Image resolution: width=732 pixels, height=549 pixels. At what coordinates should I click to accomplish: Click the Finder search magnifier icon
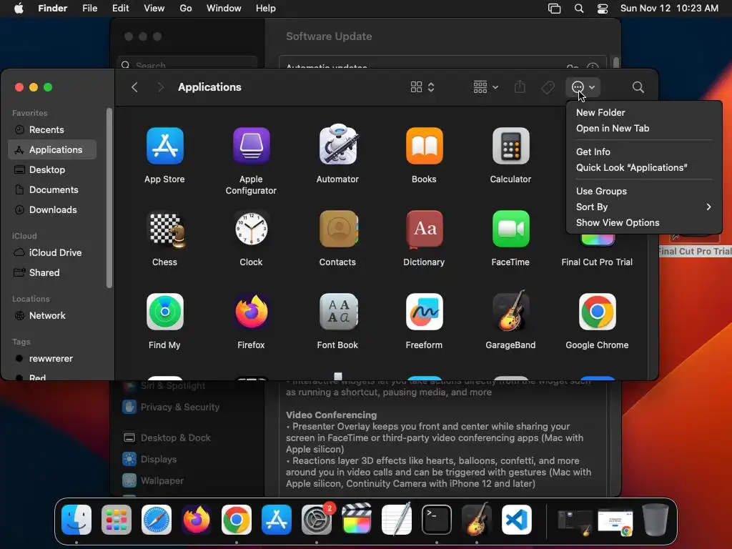pos(638,87)
